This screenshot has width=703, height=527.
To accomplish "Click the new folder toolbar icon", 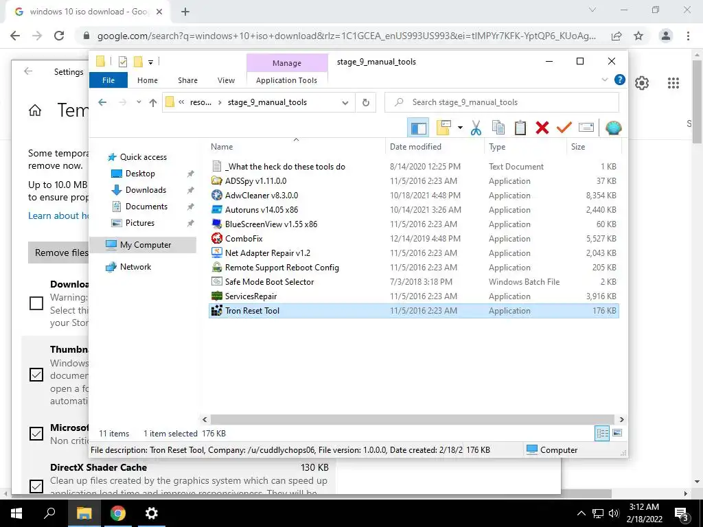I will (x=443, y=128).
